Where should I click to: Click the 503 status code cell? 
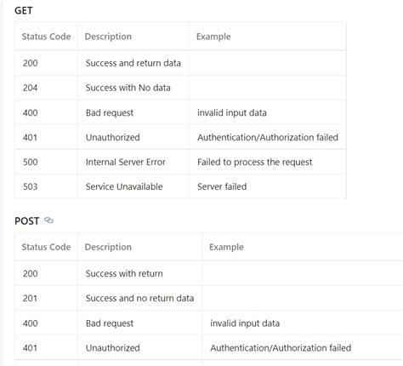(31, 186)
